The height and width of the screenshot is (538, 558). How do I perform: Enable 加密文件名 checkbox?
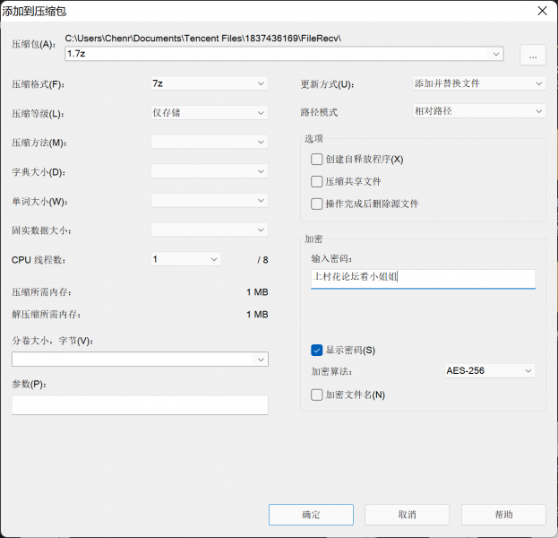(317, 395)
